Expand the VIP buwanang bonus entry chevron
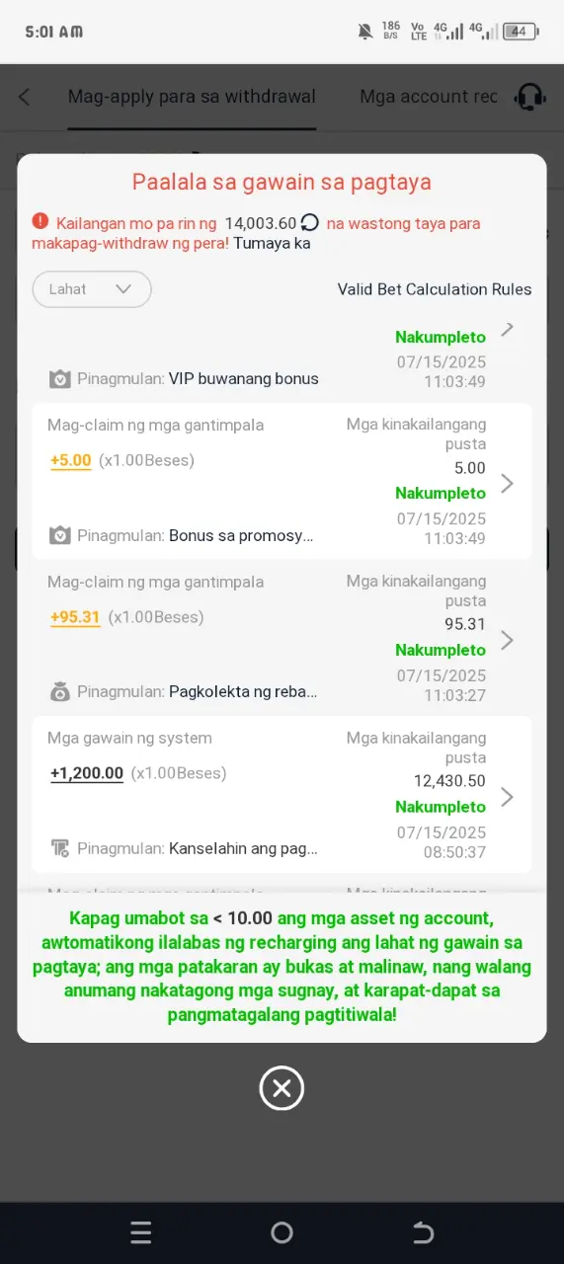Screen dimensions: 564x1264 click(x=507, y=329)
